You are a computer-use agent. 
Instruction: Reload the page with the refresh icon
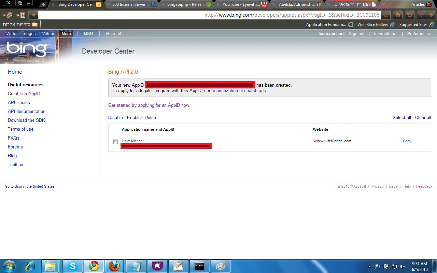[410, 15]
